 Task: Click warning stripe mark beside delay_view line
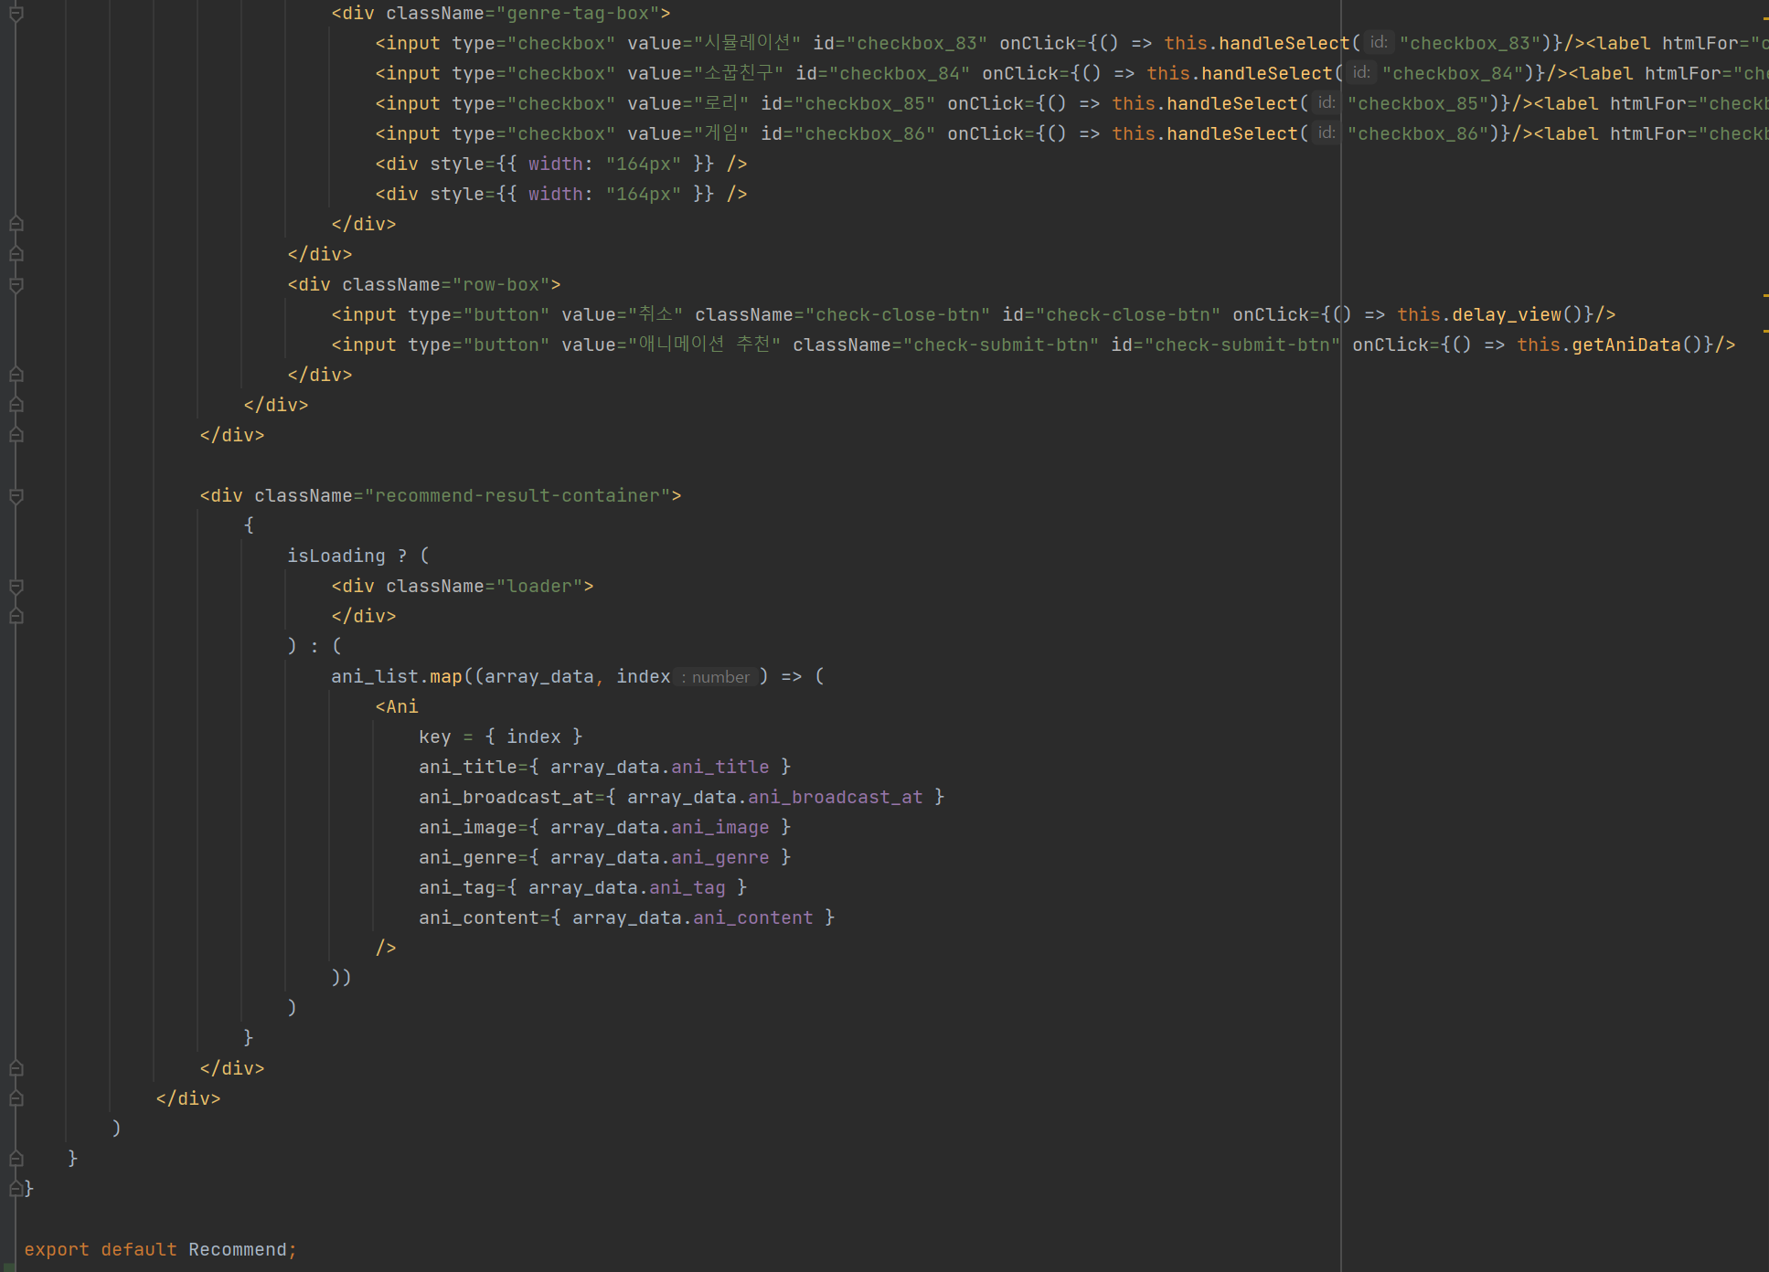tap(1764, 296)
